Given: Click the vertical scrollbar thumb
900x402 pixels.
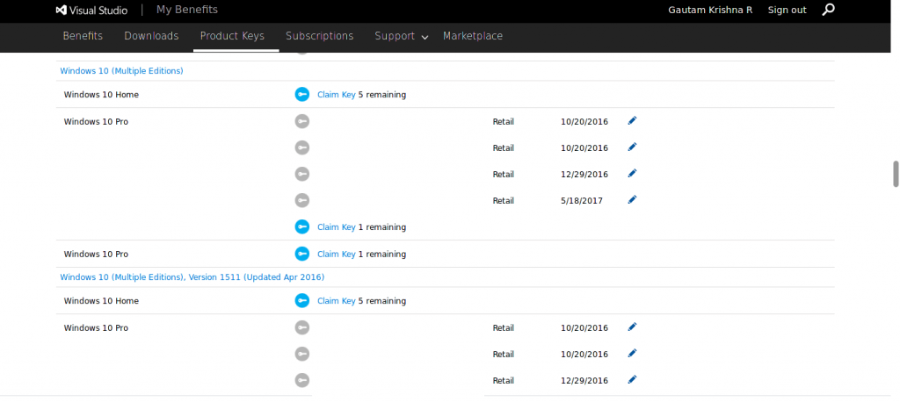Looking at the screenshot, I should [896, 174].
